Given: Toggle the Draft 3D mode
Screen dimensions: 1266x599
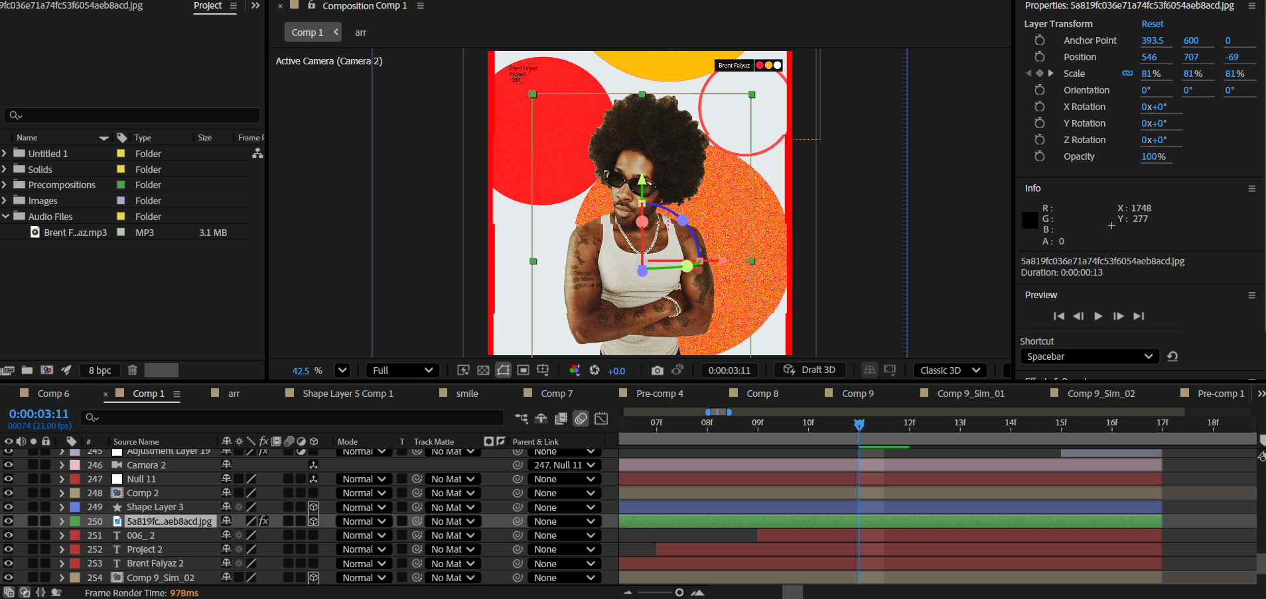Looking at the screenshot, I should click(x=809, y=370).
